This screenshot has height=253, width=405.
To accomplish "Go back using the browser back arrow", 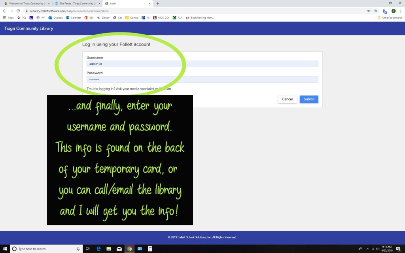I will pyautogui.click(x=4, y=11).
